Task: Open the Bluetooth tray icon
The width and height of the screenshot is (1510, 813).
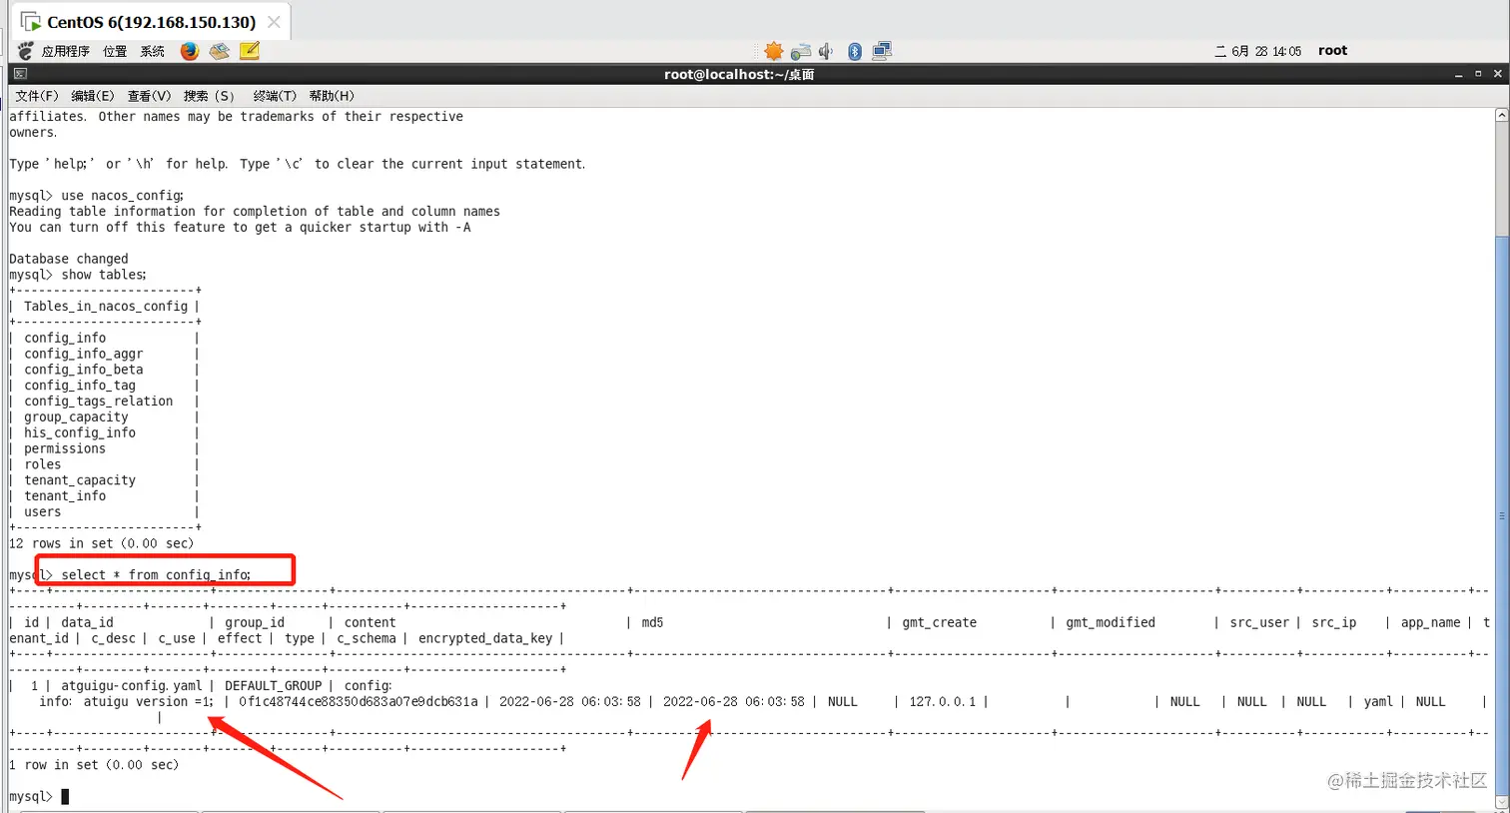Action: [855, 51]
